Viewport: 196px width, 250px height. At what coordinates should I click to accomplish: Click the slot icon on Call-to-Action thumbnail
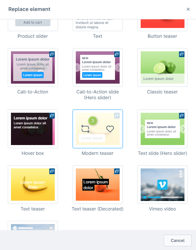pyautogui.click(x=52, y=54)
